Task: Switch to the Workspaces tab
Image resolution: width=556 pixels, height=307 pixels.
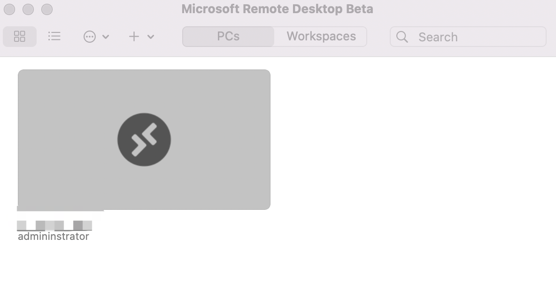Action: click(321, 37)
